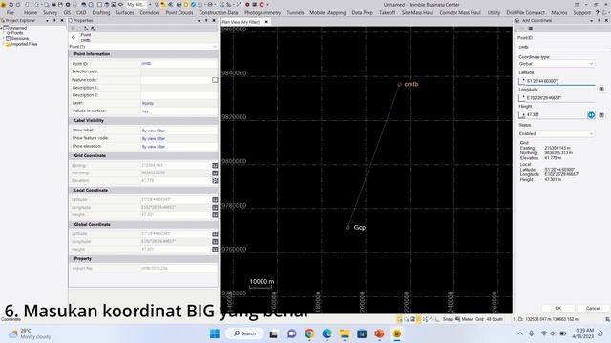Click the list icon in Add Coordinate toolbar

pyautogui.click(x=531, y=29)
